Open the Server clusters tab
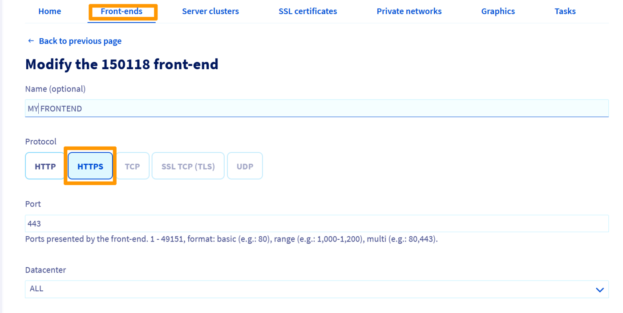The height and width of the screenshot is (313, 623). pyautogui.click(x=210, y=11)
